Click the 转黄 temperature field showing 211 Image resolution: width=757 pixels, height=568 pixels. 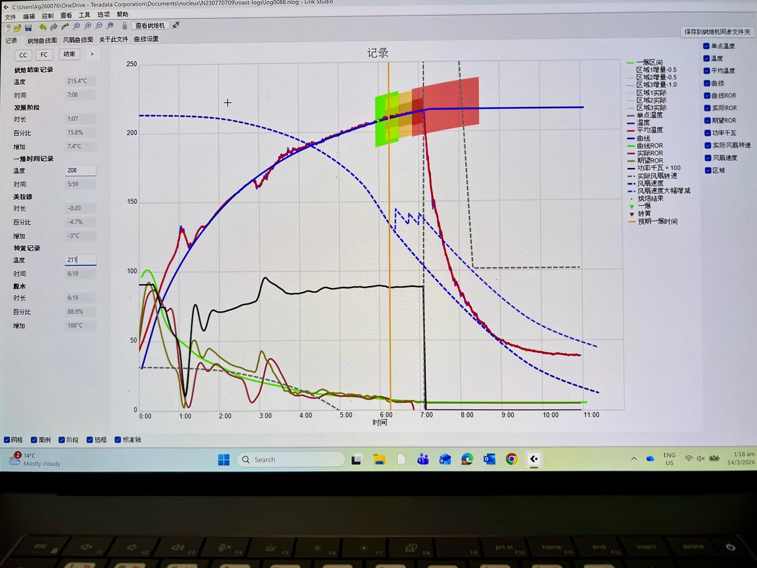click(x=80, y=260)
